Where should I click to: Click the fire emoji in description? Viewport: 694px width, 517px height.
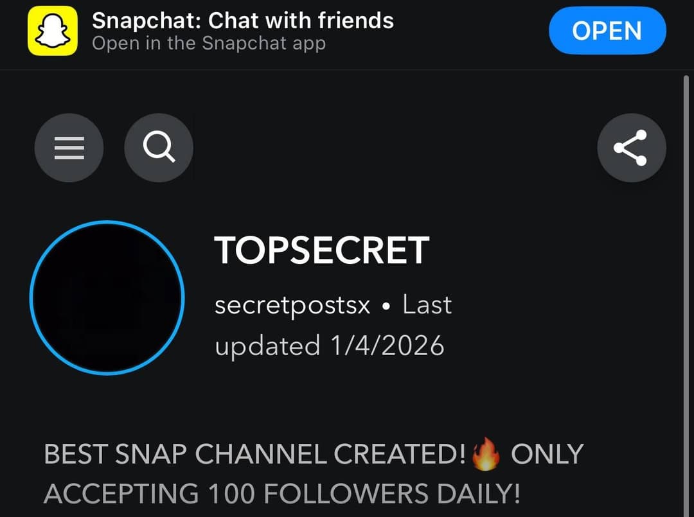pyautogui.click(x=486, y=455)
